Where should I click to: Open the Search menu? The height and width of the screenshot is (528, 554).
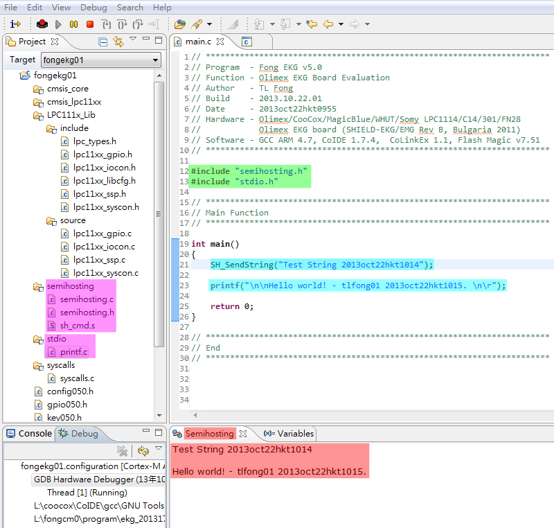click(129, 7)
